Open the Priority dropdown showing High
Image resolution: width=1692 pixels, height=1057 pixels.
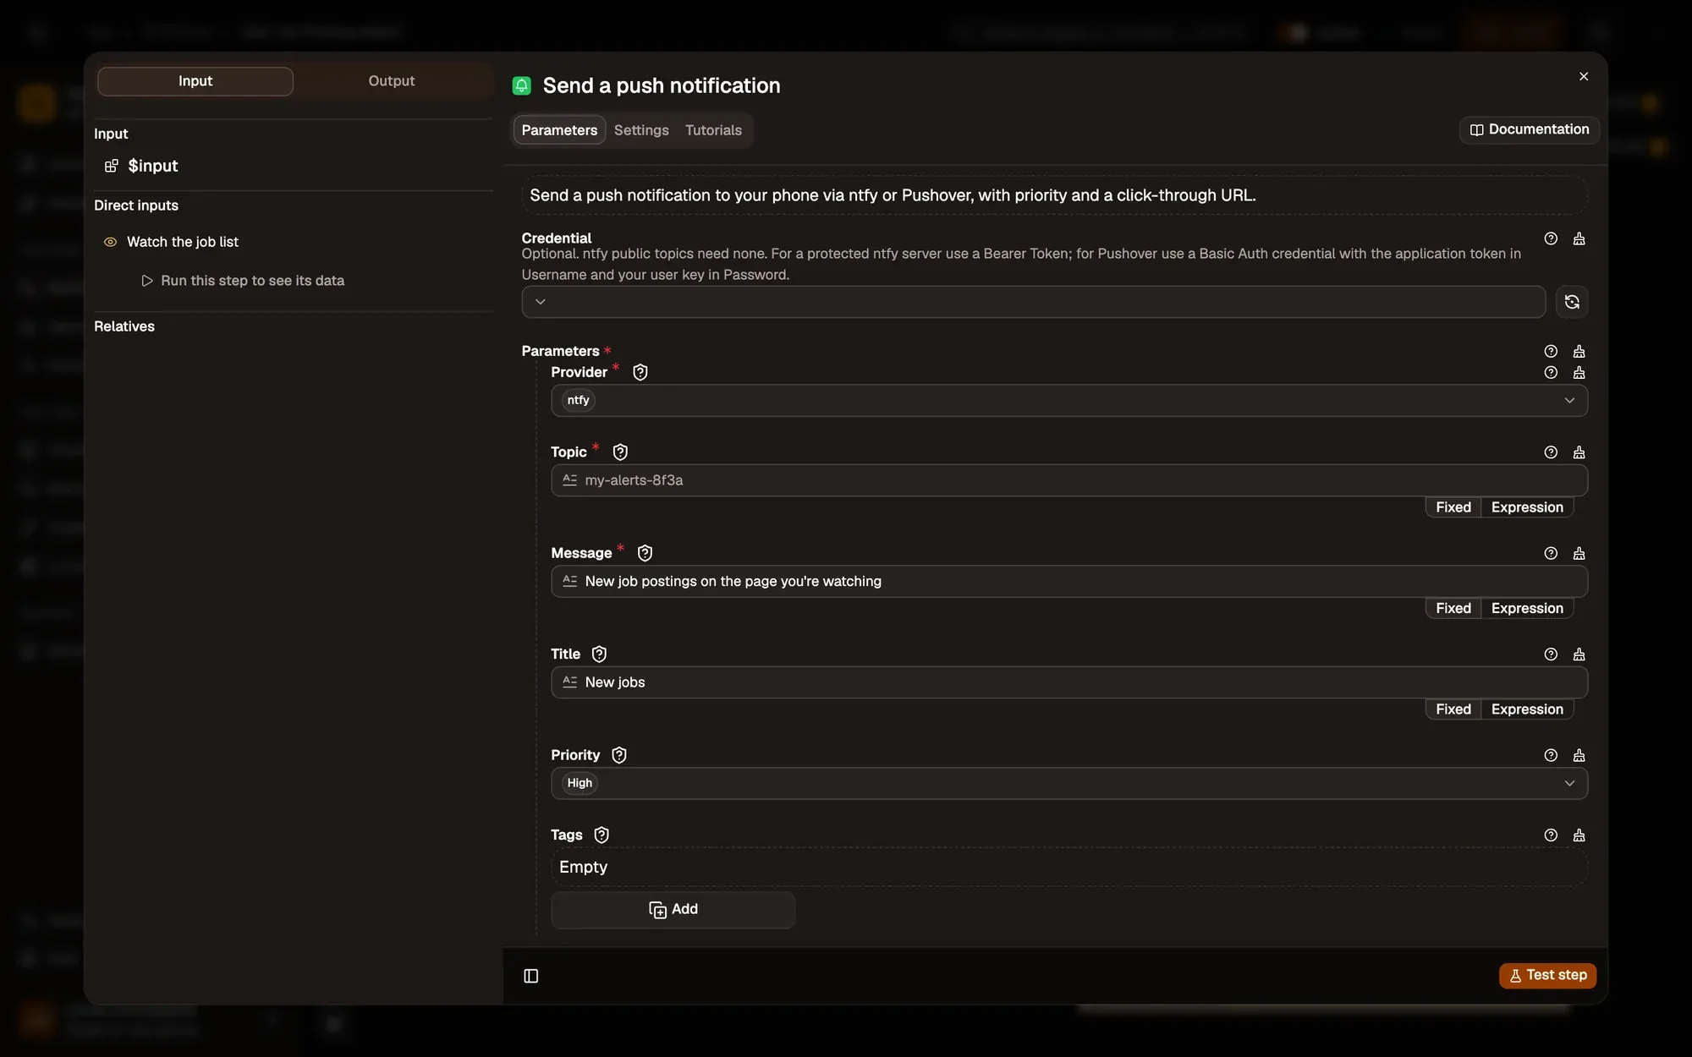click(x=1068, y=783)
